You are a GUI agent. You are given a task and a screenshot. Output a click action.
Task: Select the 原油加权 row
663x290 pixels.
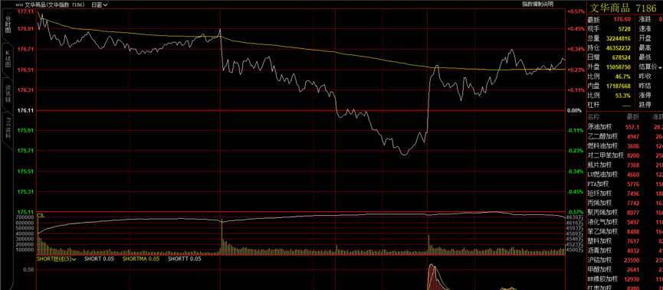click(625, 127)
